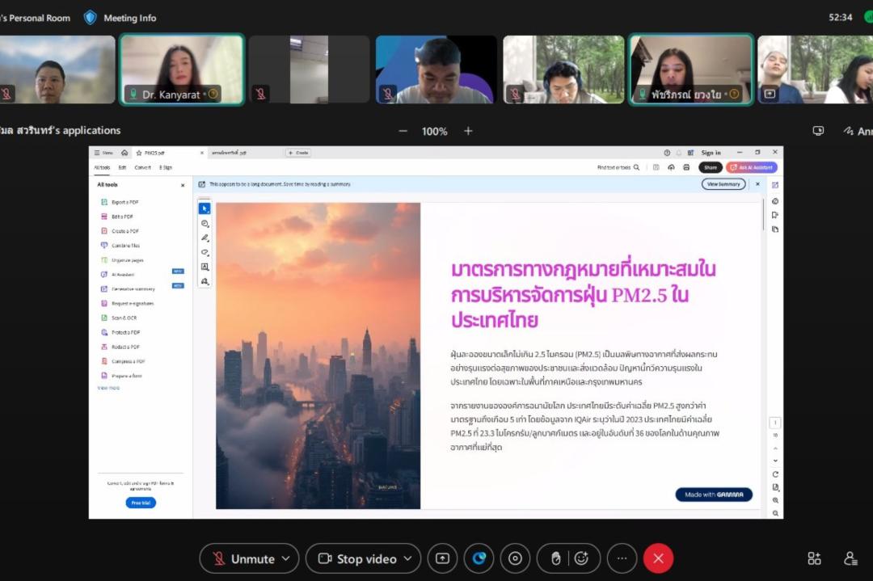Click Sign in at Acrobat top right
Screen dimensions: 873x581
point(711,153)
